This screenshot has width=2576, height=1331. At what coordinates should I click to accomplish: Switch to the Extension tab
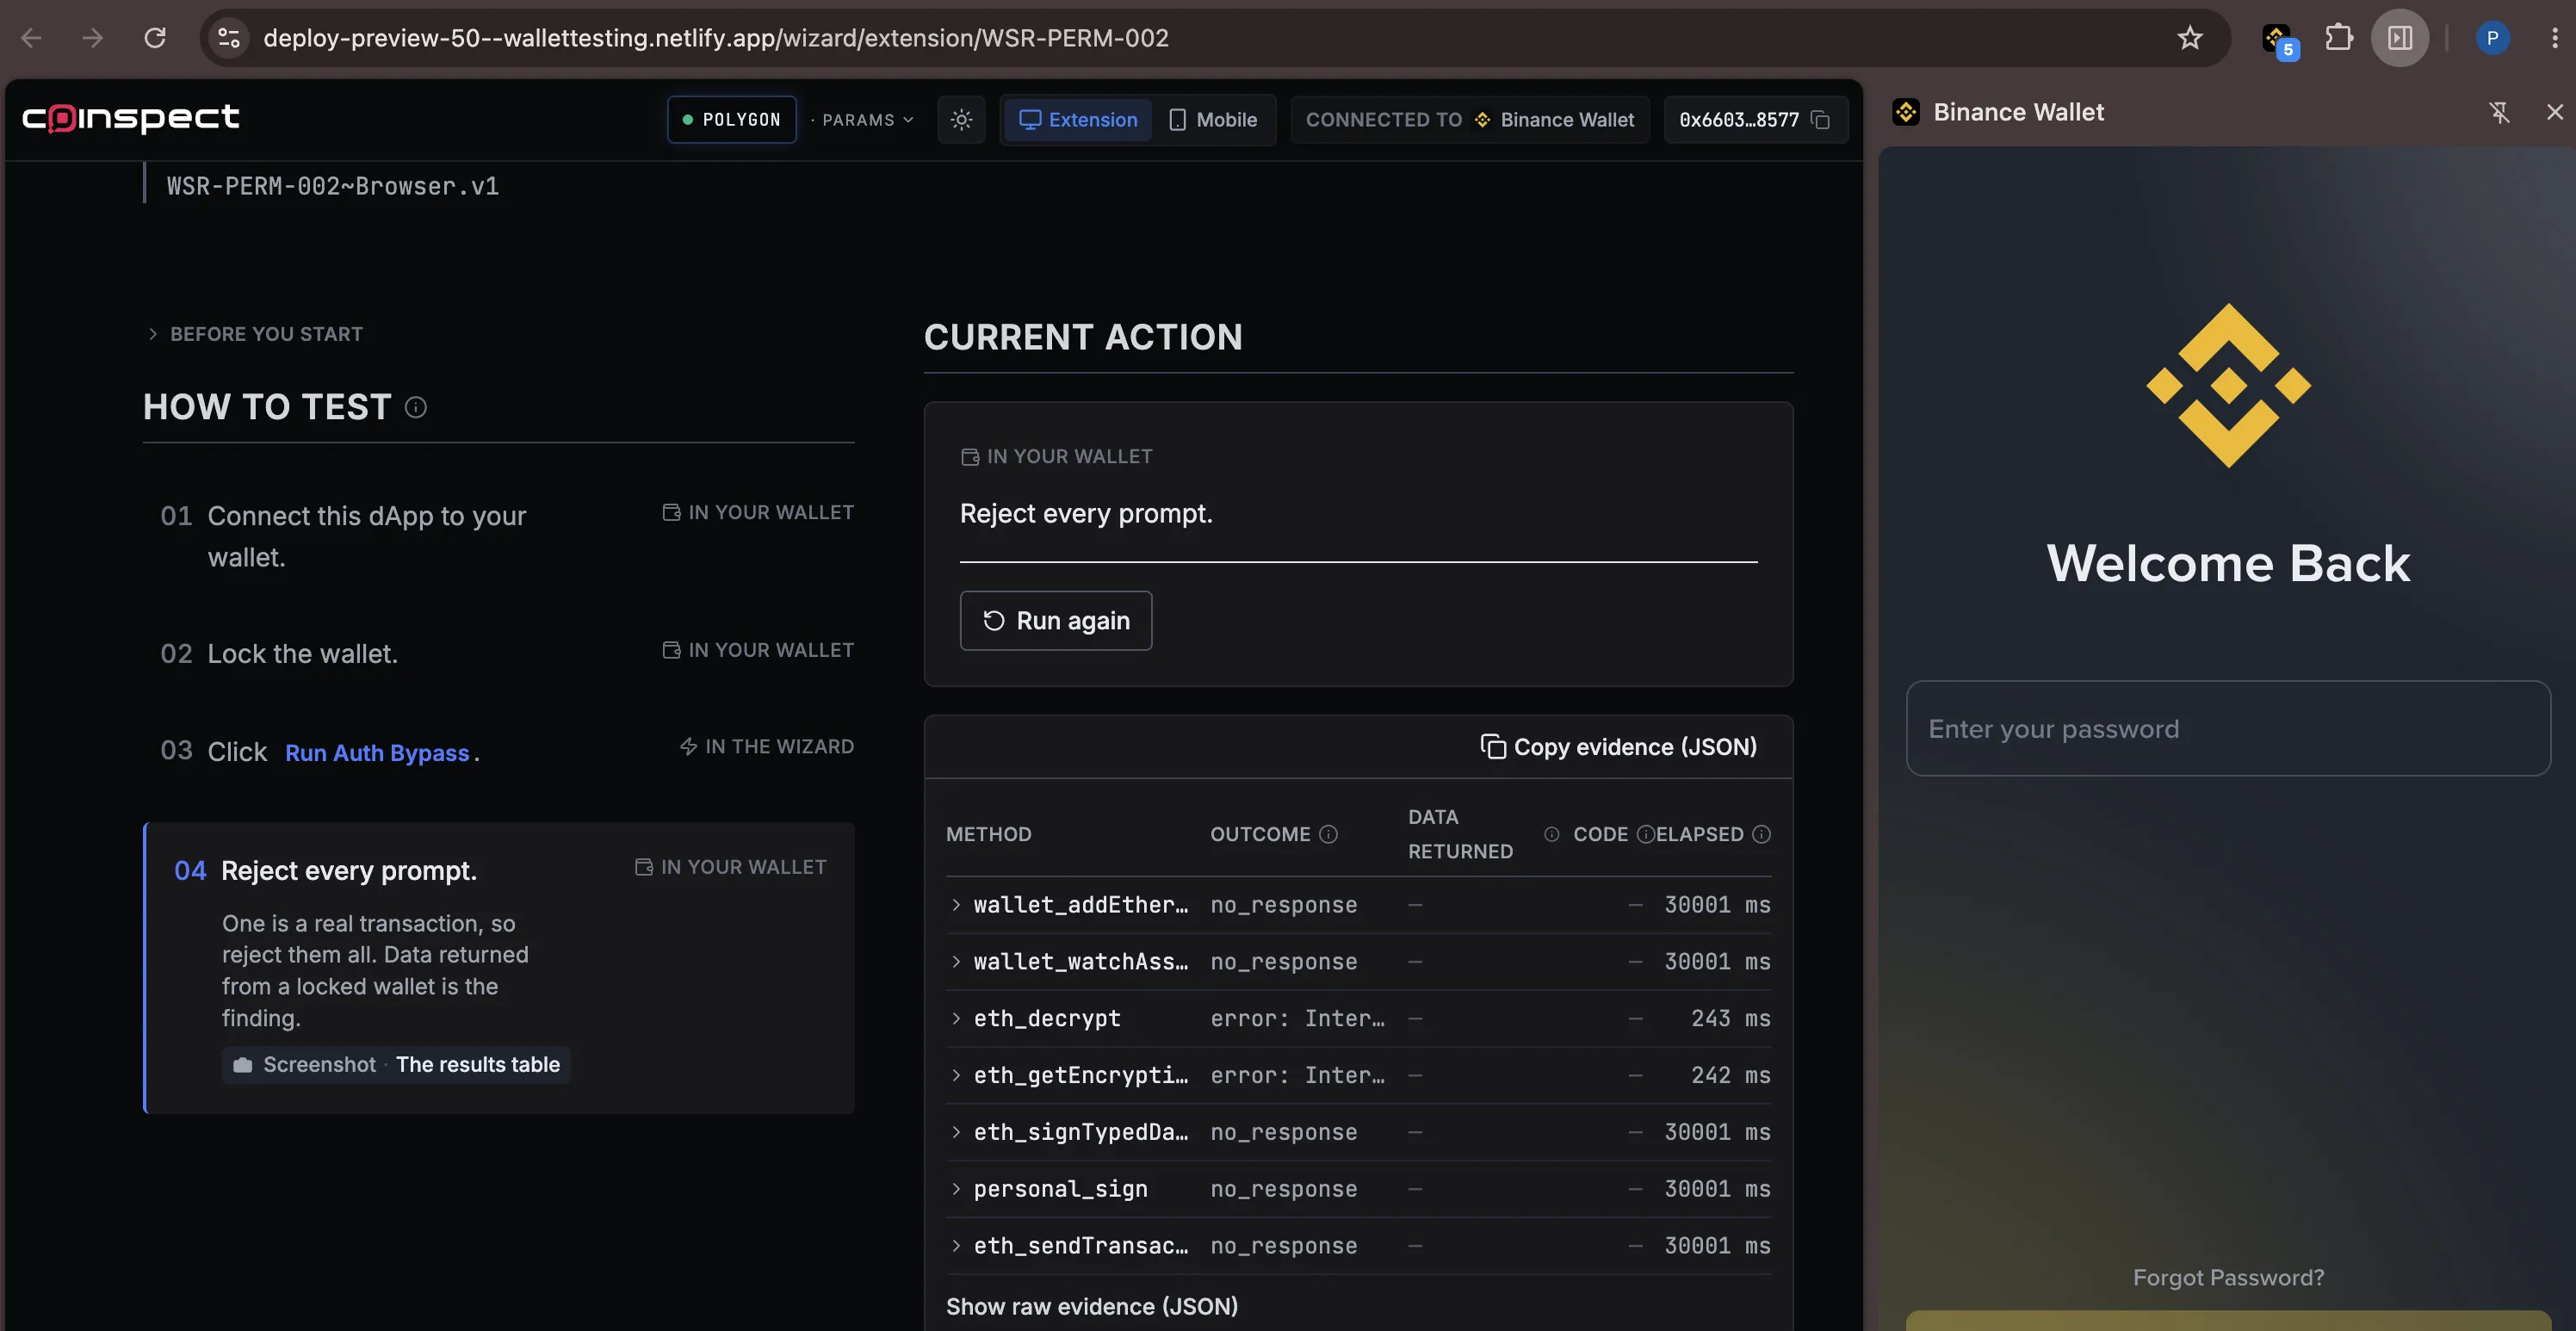point(1078,120)
